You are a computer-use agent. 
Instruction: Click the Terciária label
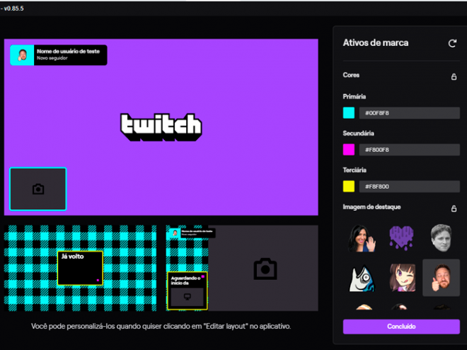coord(354,170)
